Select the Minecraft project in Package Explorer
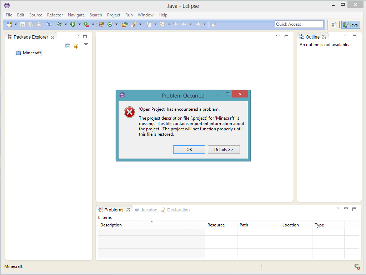Viewport: 366px width, 275px height. point(31,53)
